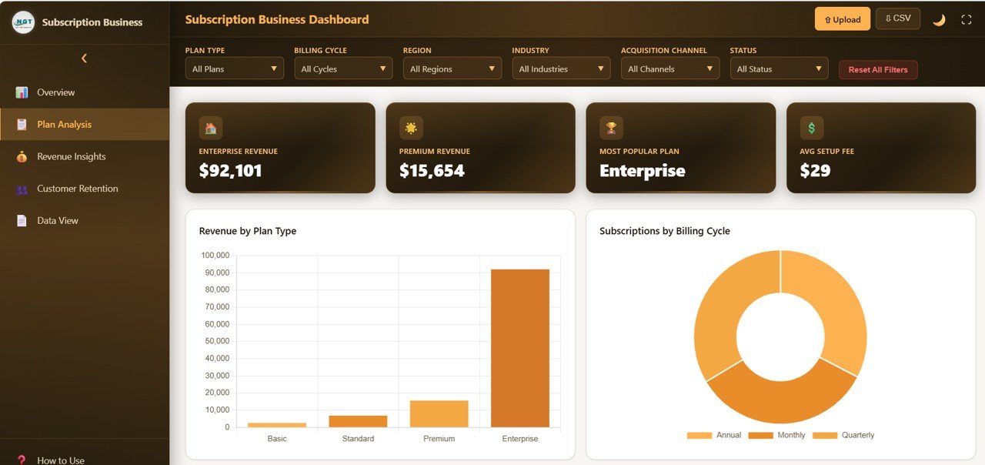The height and width of the screenshot is (465, 985).
Task: Toggle dark mode with the moon icon
Action: 939,18
